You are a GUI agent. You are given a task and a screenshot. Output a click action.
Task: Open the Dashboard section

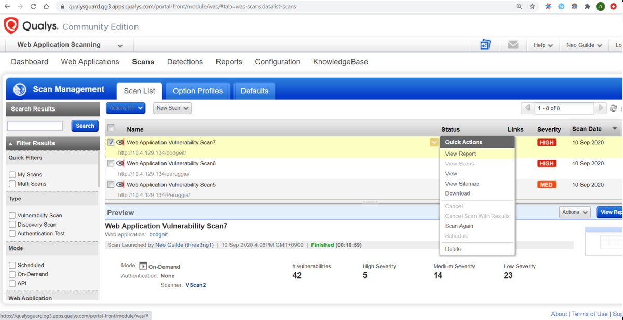30,62
